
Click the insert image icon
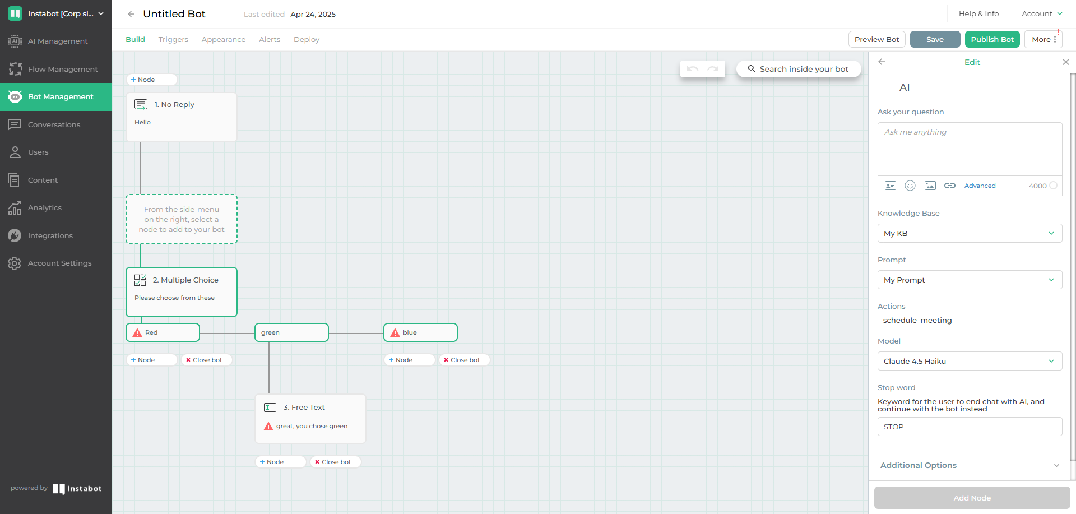930,186
